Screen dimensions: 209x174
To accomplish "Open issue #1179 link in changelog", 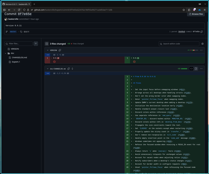I will point(190,102).
